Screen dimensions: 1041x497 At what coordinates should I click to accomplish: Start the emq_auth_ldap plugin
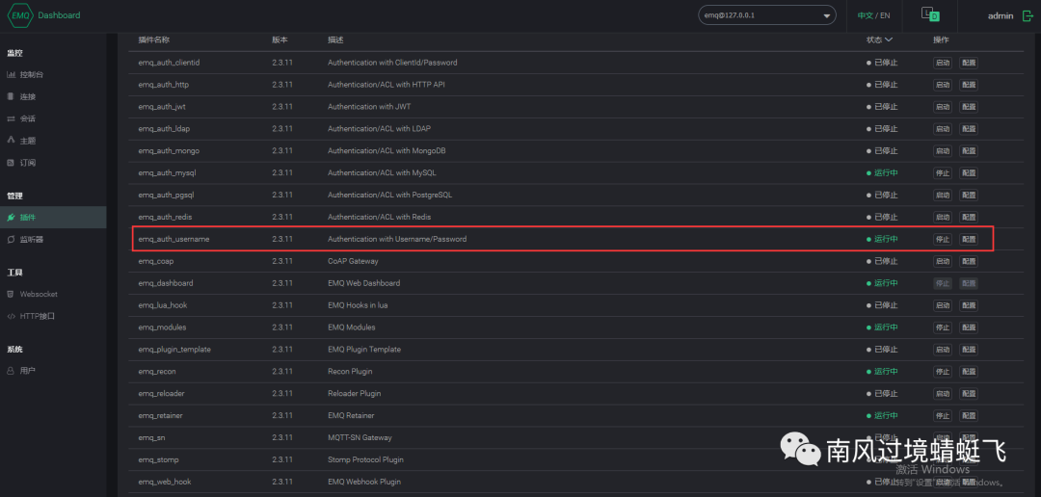(x=942, y=129)
